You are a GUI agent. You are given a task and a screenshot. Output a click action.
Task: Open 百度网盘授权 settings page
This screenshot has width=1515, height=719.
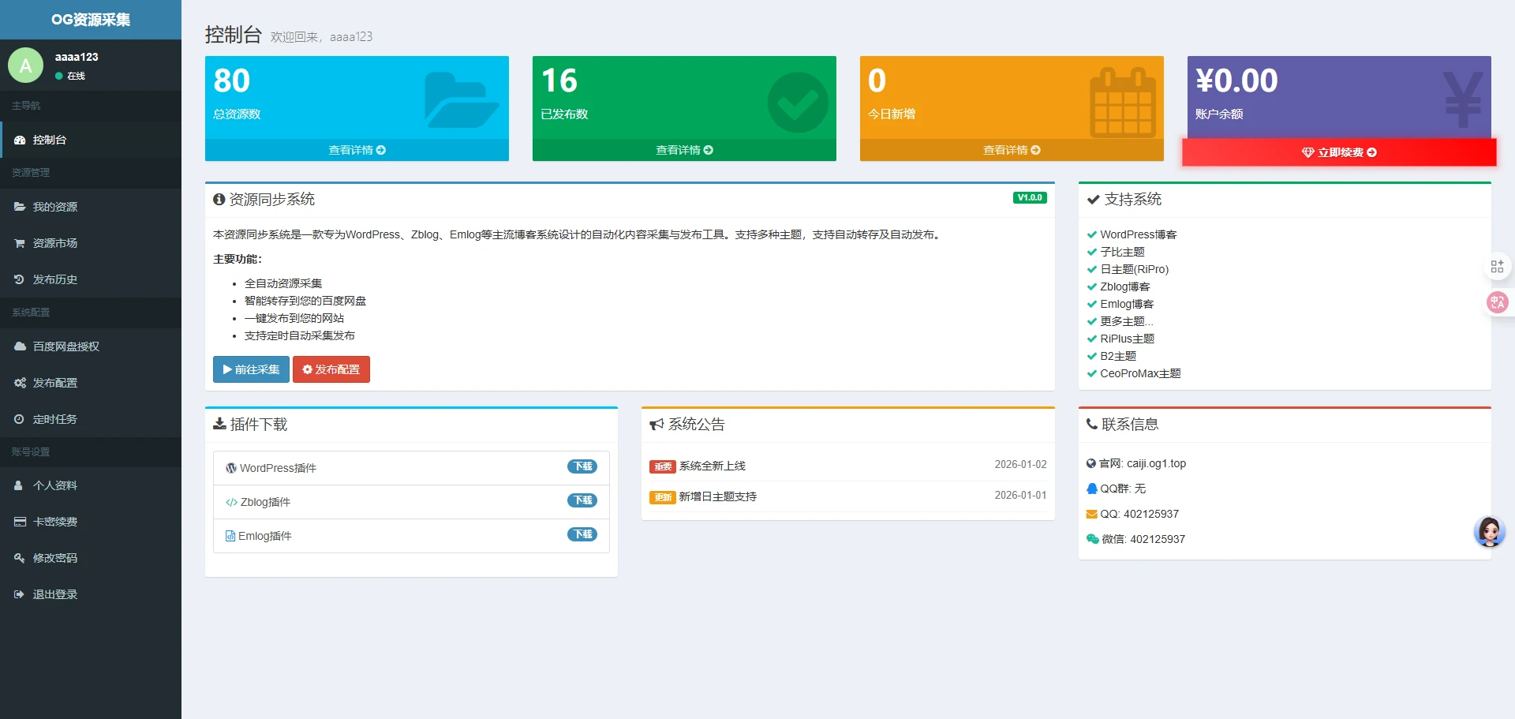[65, 346]
